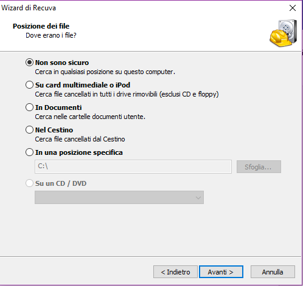Screen dimensions: 303x286
Task: Choose "Su card multimediale o iPod" option
Action: (x=29, y=85)
